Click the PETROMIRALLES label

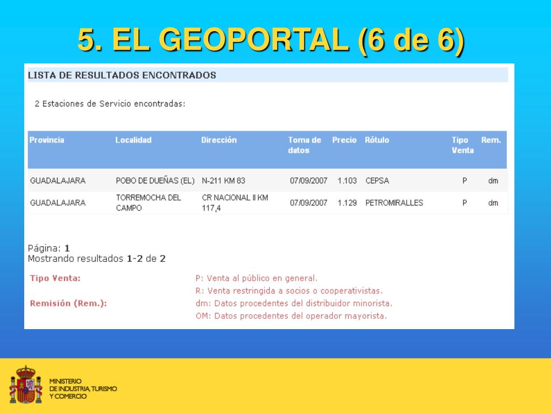coord(394,203)
